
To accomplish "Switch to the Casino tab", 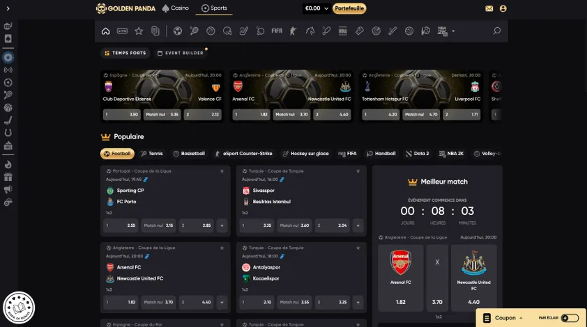I will click(x=175, y=8).
